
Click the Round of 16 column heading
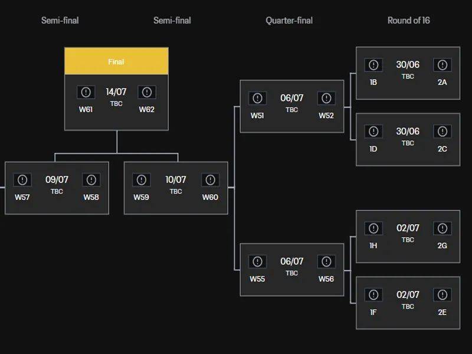pos(408,21)
